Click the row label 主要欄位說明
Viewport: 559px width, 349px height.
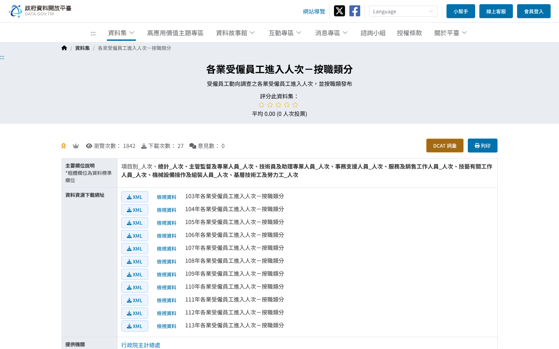80,166
